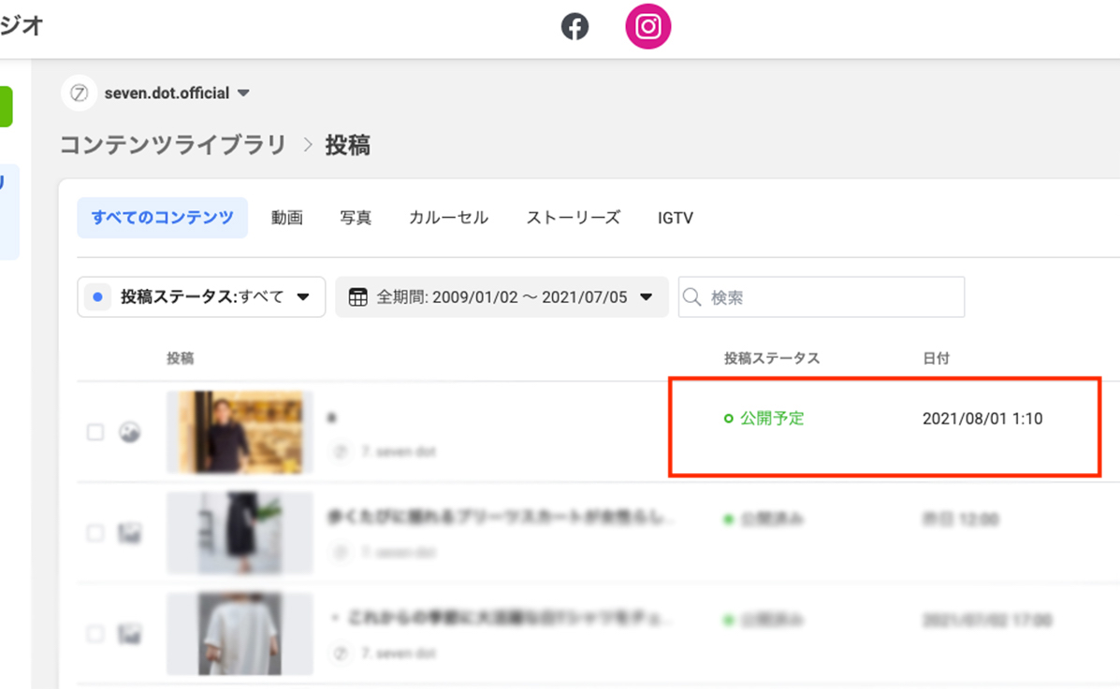Select the Instagram platform icon
Viewport: 1120px width, 689px height.
click(647, 26)
